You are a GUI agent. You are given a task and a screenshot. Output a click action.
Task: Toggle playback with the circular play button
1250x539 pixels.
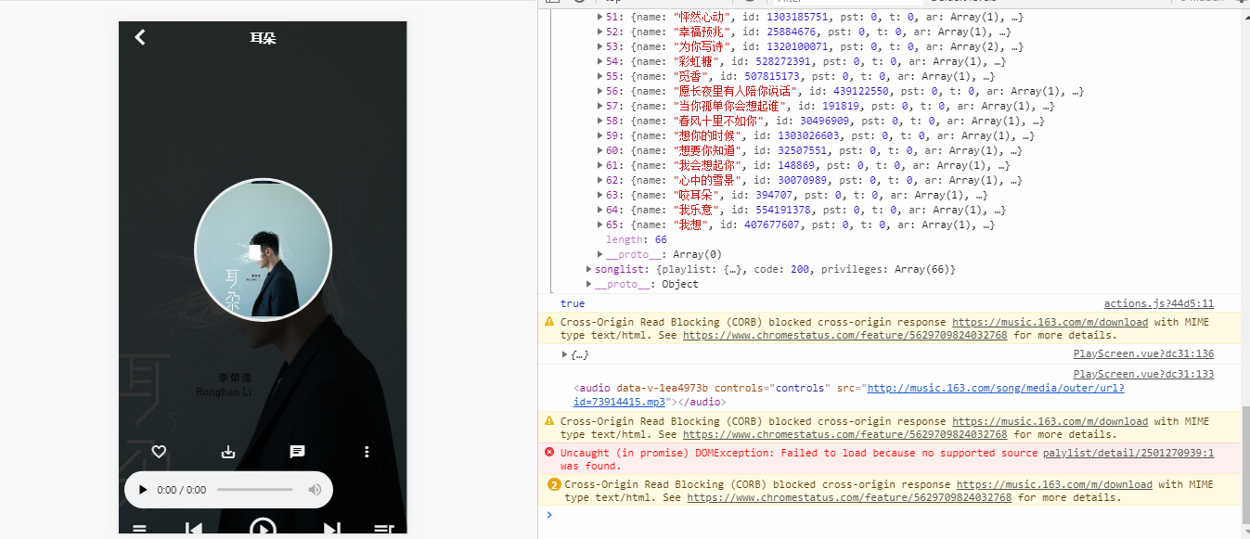pyautogui.click(x=263, y=529)
